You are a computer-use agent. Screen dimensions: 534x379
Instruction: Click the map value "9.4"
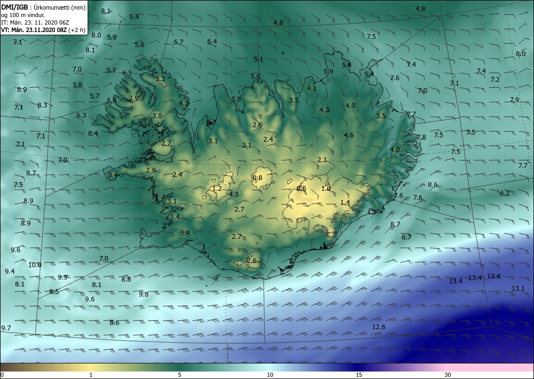pyautogui.click(x=10, y=272)
